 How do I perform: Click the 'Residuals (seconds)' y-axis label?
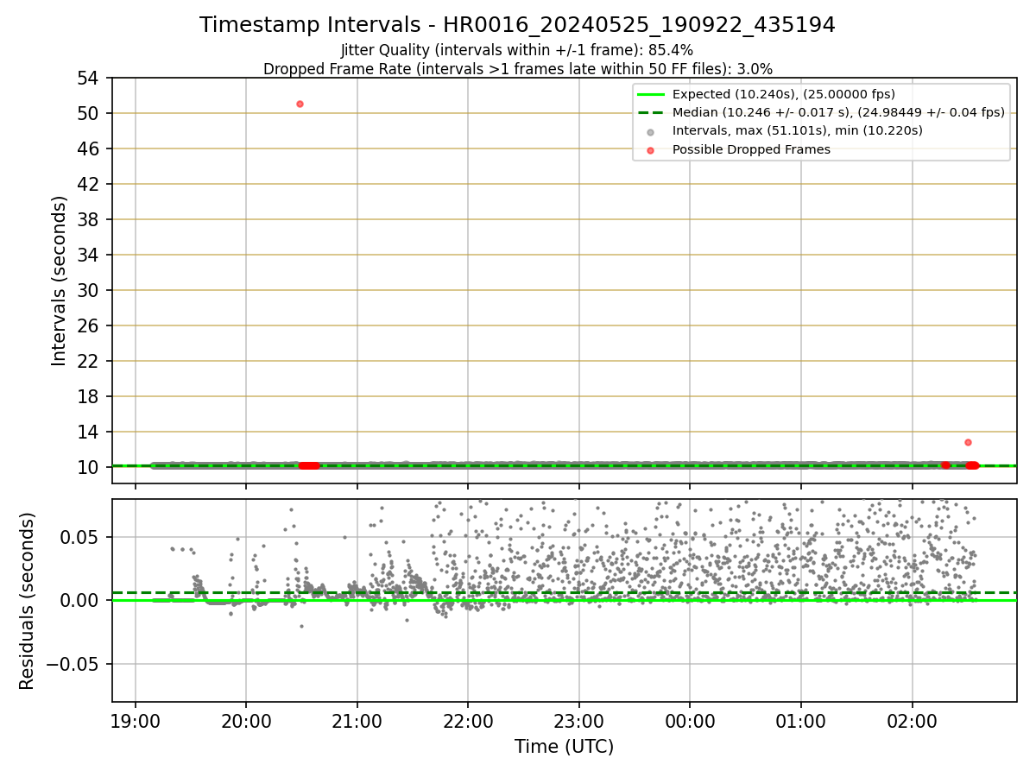pos(28,601)
